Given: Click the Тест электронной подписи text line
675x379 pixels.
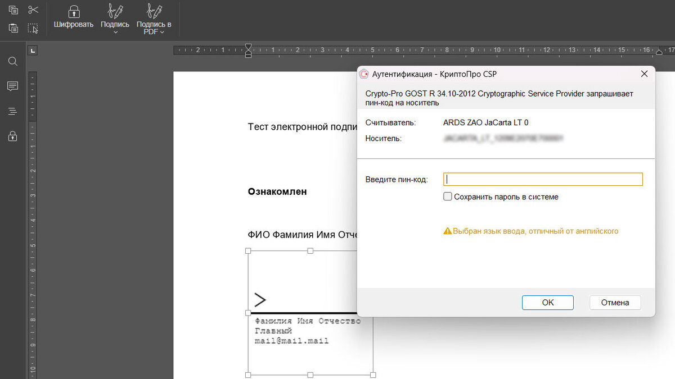Looking at the screenshot, I should (x=303, y=127).
